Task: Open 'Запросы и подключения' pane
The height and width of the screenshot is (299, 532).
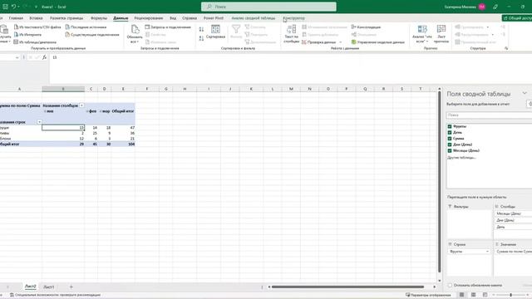Action: [x=168, y=27]
